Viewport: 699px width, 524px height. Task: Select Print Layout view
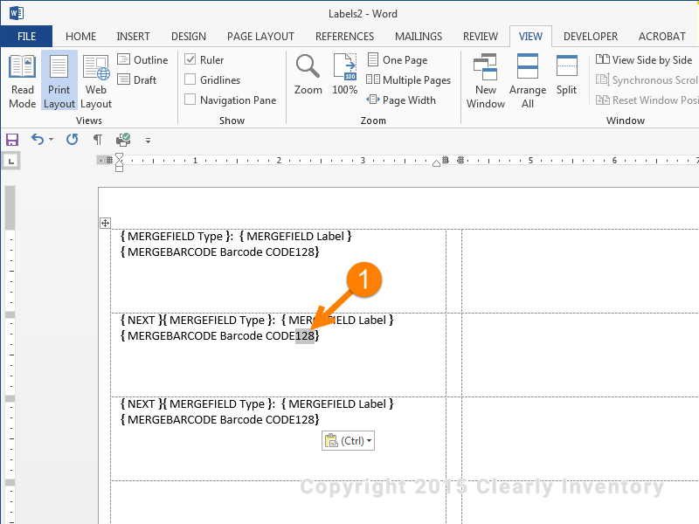59,81
